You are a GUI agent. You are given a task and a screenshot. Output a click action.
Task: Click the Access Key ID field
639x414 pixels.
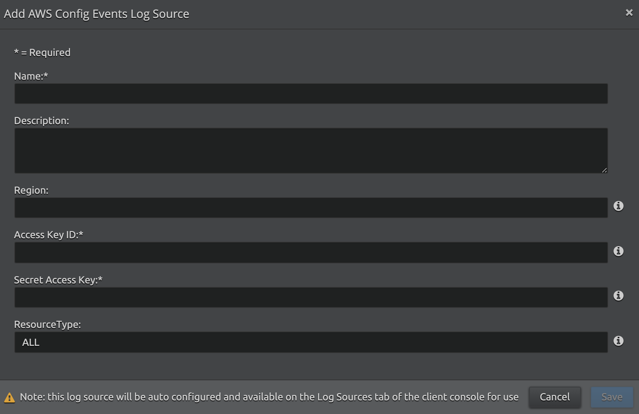coord(311,253)
